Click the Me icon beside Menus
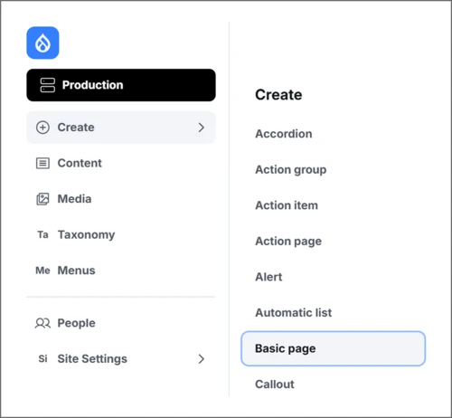The width and height of the screenshot is (452, 418). 42,271
